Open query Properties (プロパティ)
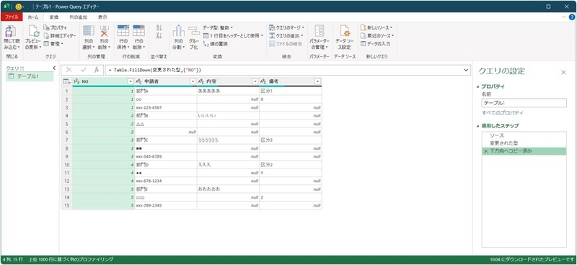 [x=56, y=27]
